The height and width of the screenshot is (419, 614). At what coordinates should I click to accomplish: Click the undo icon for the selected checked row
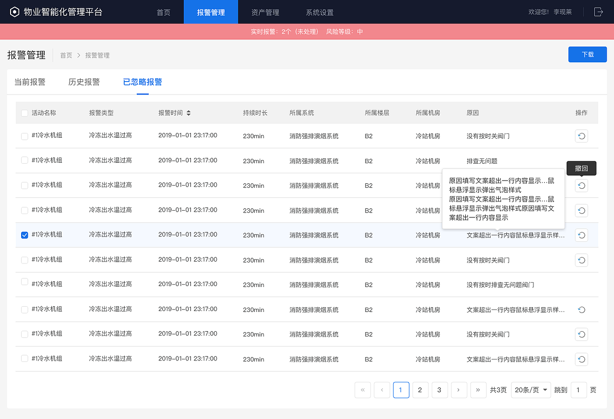point(581,235)
